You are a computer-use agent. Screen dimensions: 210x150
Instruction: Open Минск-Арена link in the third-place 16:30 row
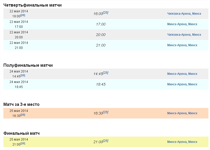click(x=177, y=113)
